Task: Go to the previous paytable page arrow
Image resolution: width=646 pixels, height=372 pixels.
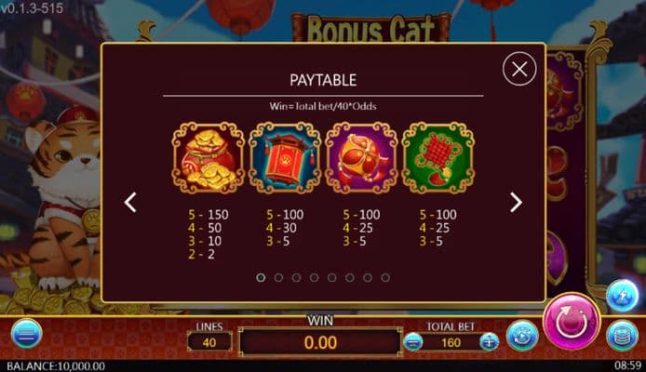Action: (130, 202)
